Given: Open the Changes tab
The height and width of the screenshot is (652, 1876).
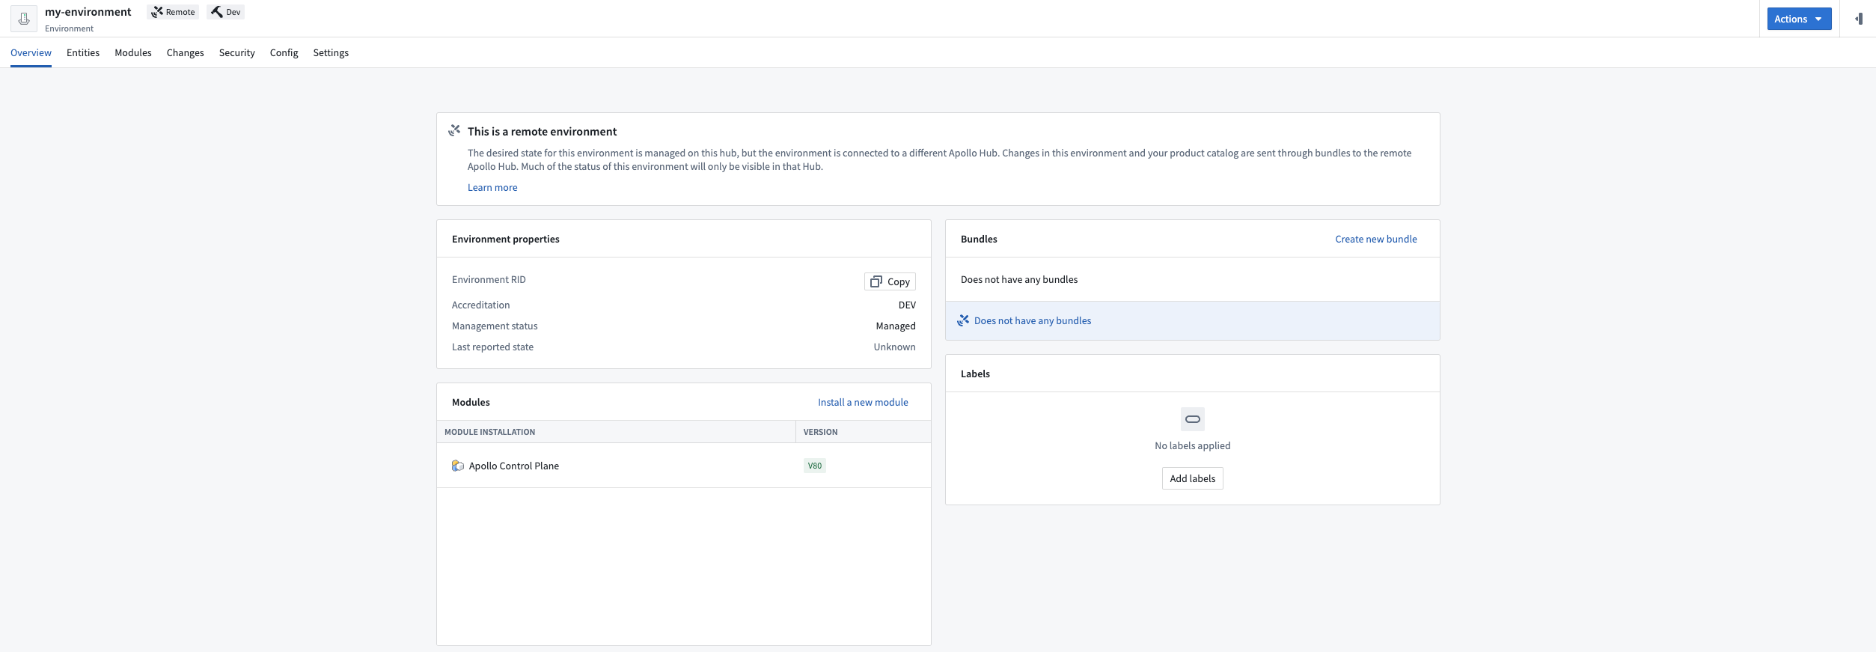Looking at the screenshot, I should (186, 52).
